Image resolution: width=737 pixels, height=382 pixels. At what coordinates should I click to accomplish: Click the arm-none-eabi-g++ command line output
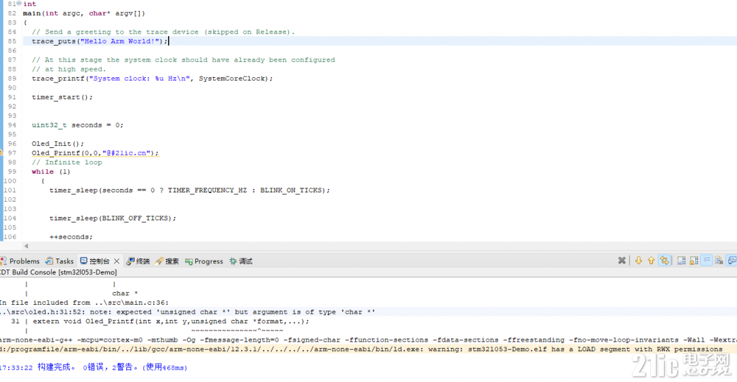click(369, 340)
